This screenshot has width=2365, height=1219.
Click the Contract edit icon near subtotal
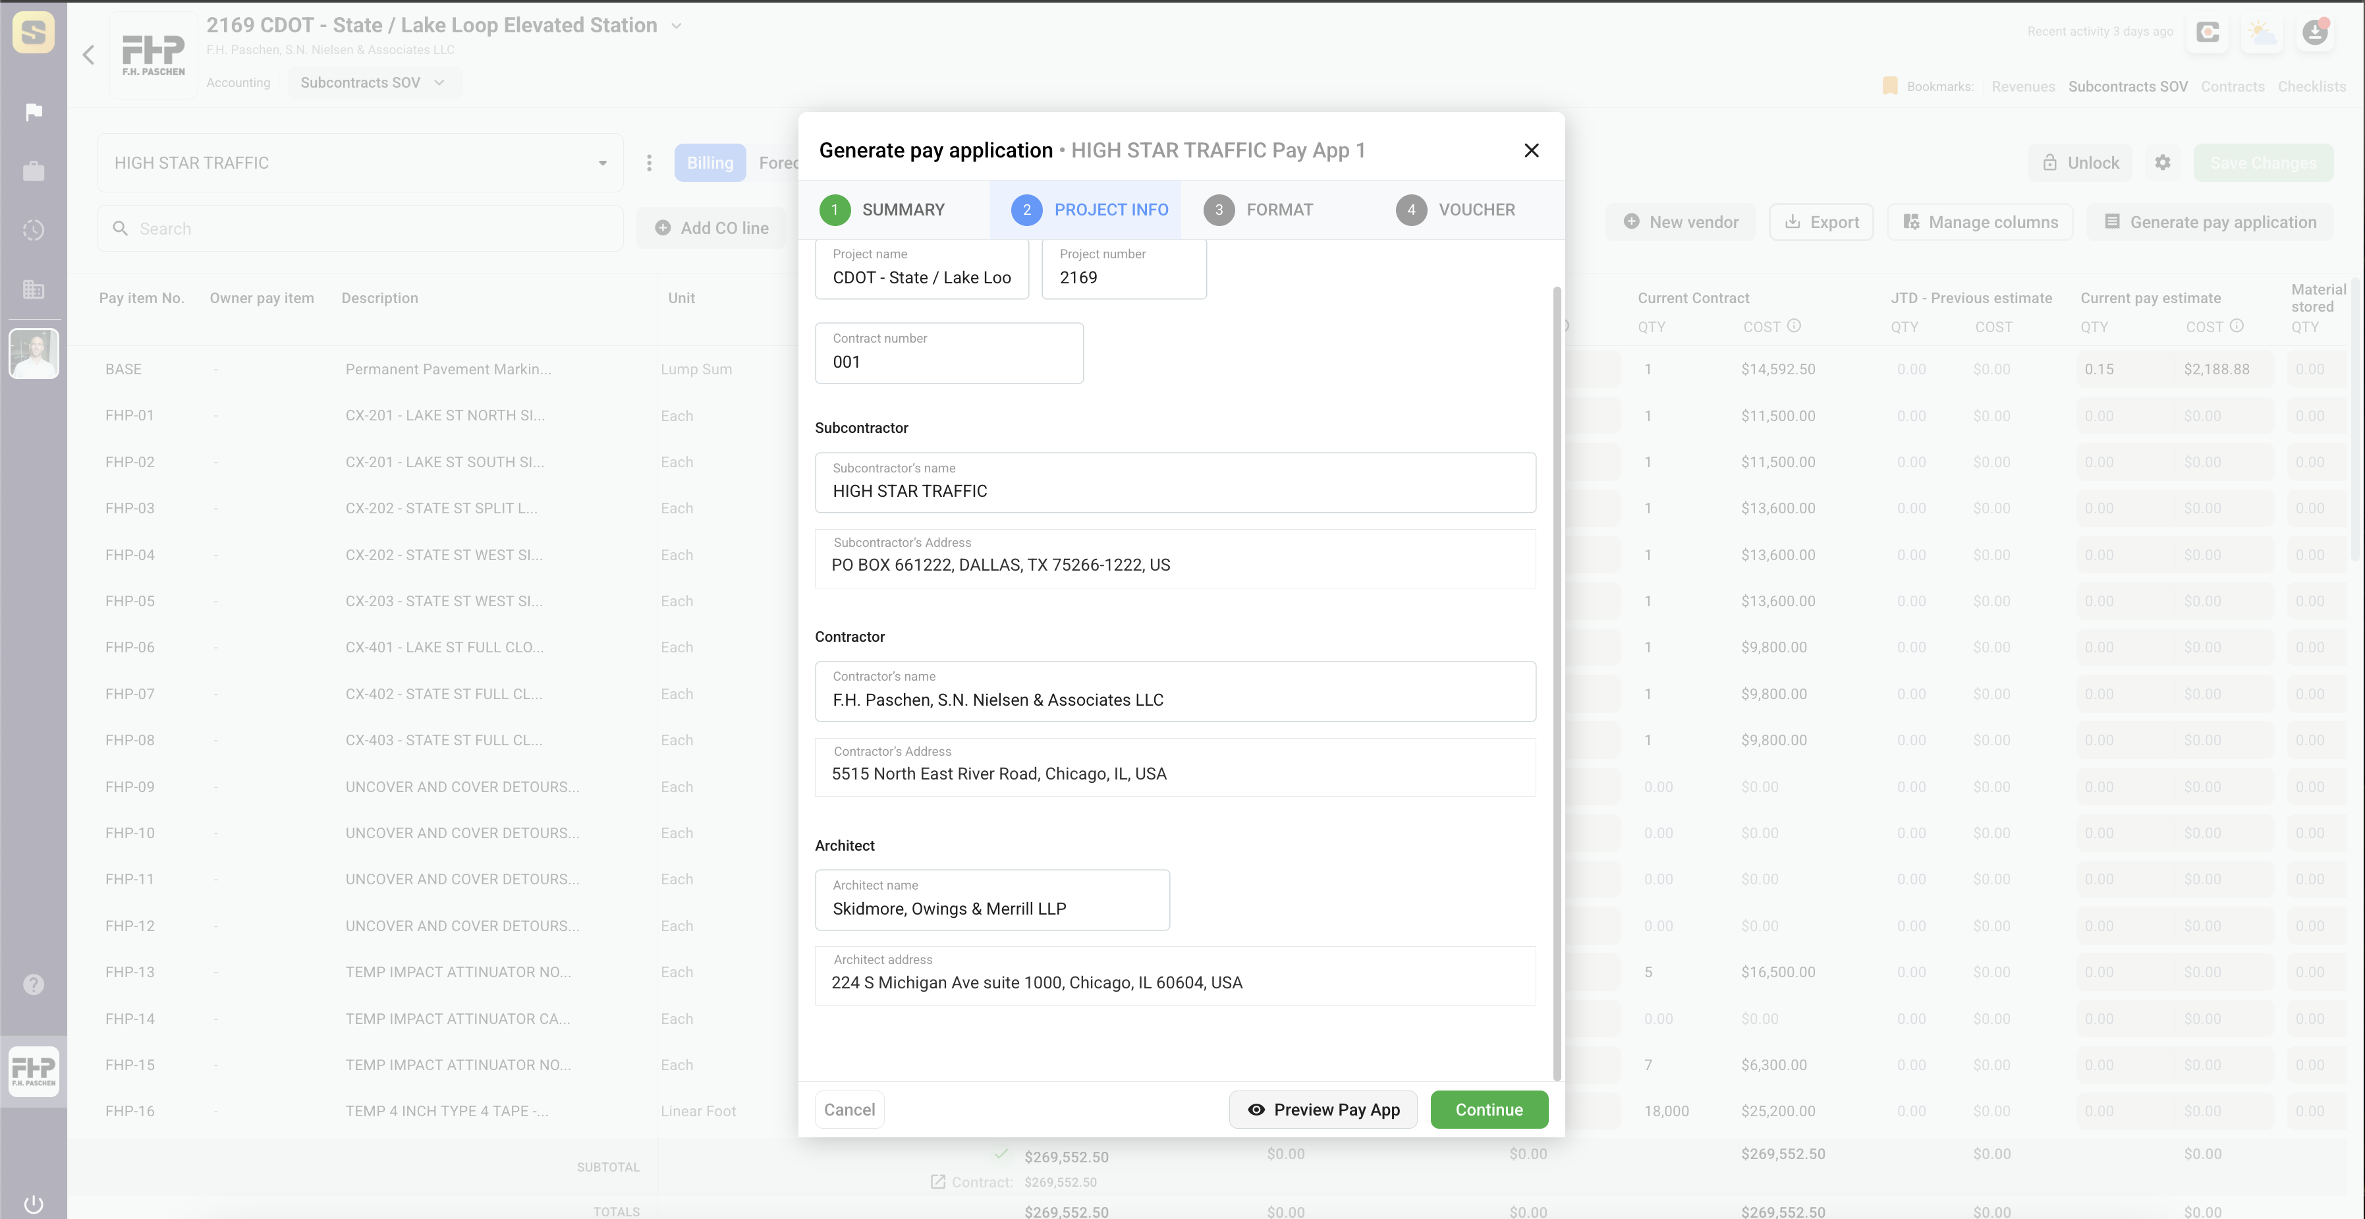click(937, 1182)
